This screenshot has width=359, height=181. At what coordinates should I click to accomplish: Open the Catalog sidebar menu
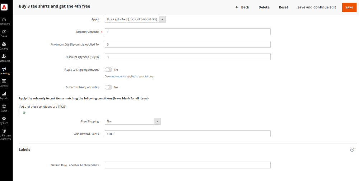4,46
